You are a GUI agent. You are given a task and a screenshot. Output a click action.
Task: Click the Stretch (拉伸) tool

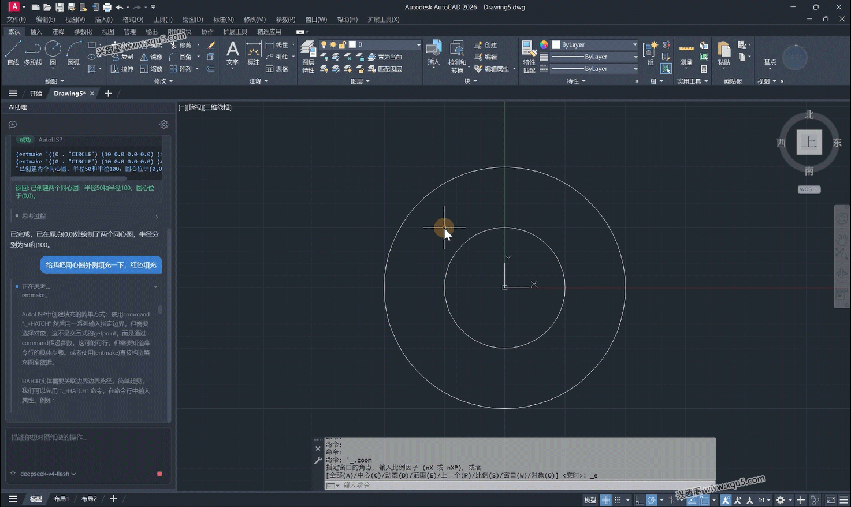122,69
